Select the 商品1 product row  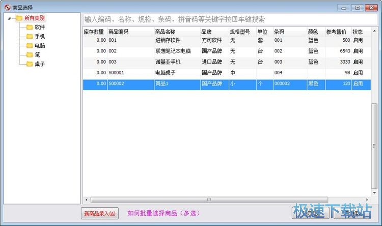tap(227, 84)
